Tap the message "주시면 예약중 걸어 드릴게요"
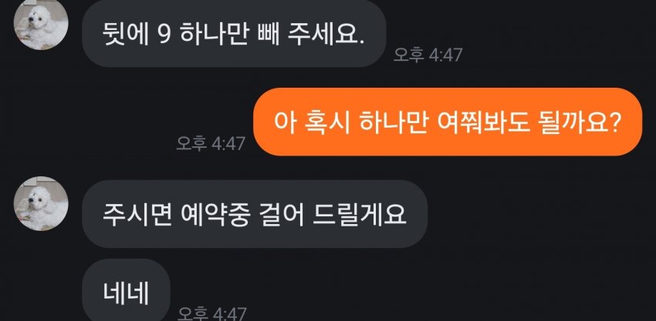Viewport: 656px width, 321px height. tap(255, 214)
